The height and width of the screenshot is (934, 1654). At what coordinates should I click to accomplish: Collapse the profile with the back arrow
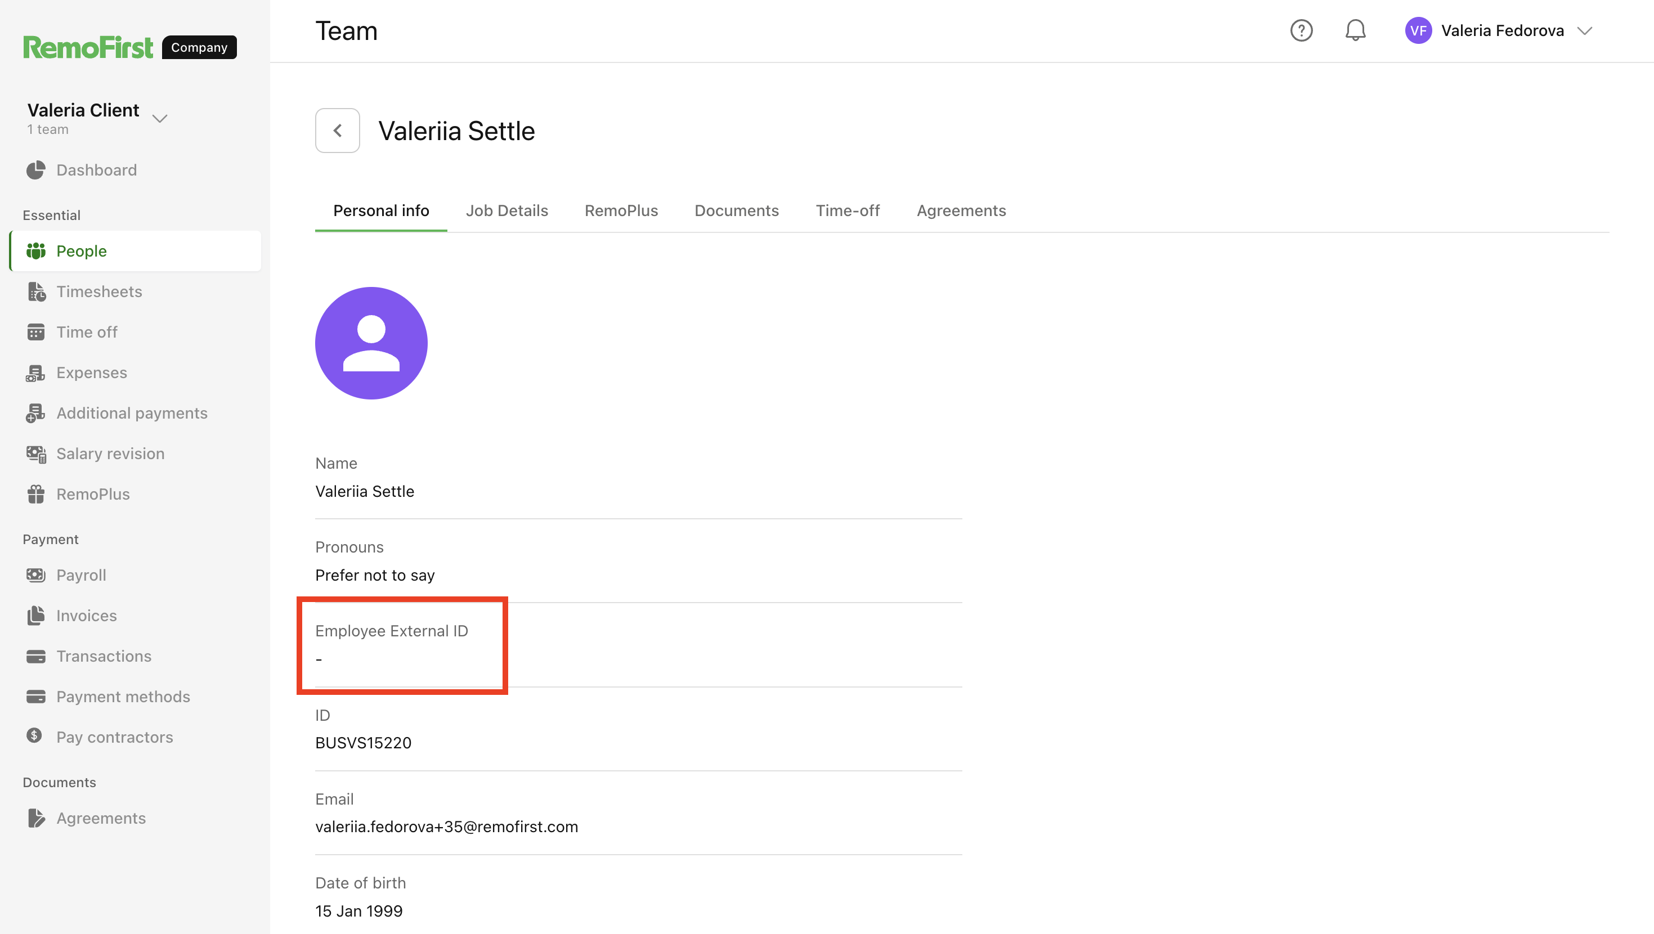(337, 131)
